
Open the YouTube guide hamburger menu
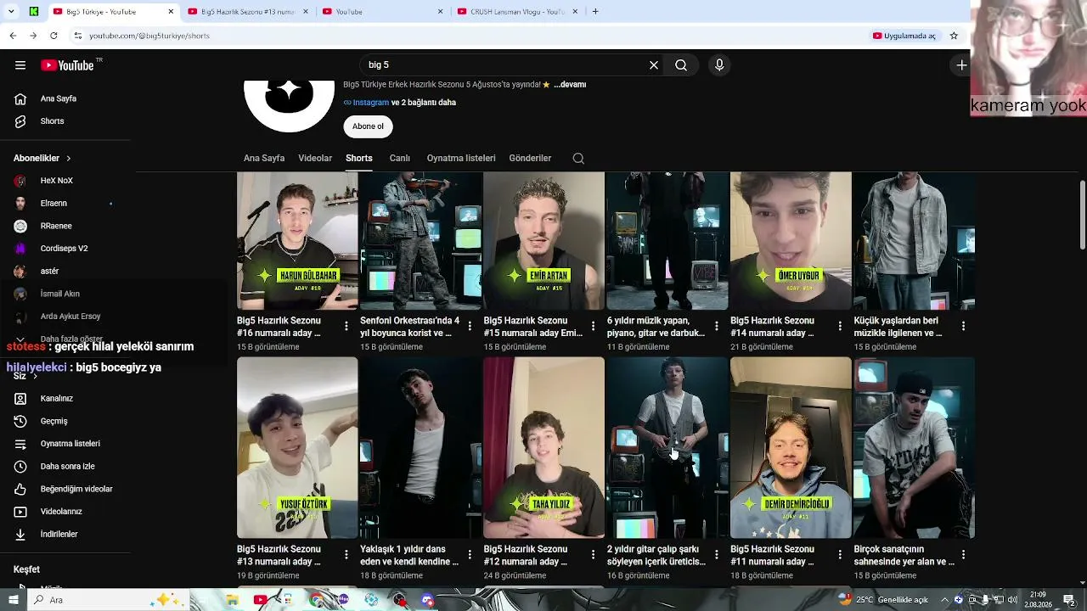(x=20, y=65)
